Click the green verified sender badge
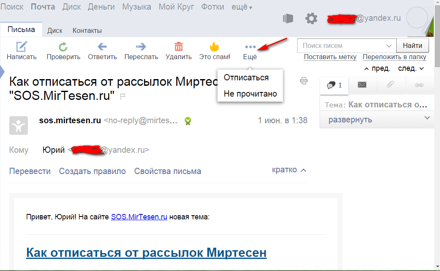 click(188, 121)
